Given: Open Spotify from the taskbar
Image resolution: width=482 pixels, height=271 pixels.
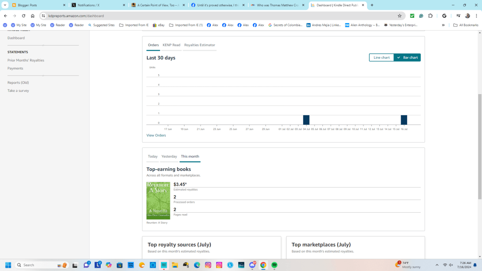Looking at the screenshot, I should tap(274, 265).
